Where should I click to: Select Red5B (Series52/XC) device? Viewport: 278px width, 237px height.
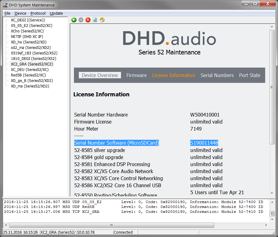(28, 75)
